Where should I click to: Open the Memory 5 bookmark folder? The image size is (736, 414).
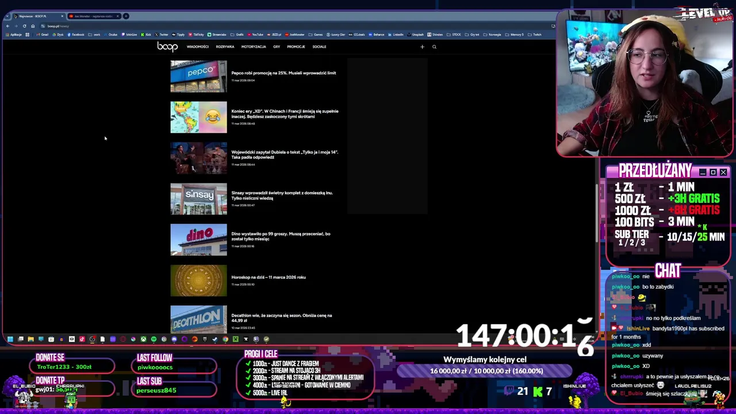pyautogui.click(x=514, y=34)
